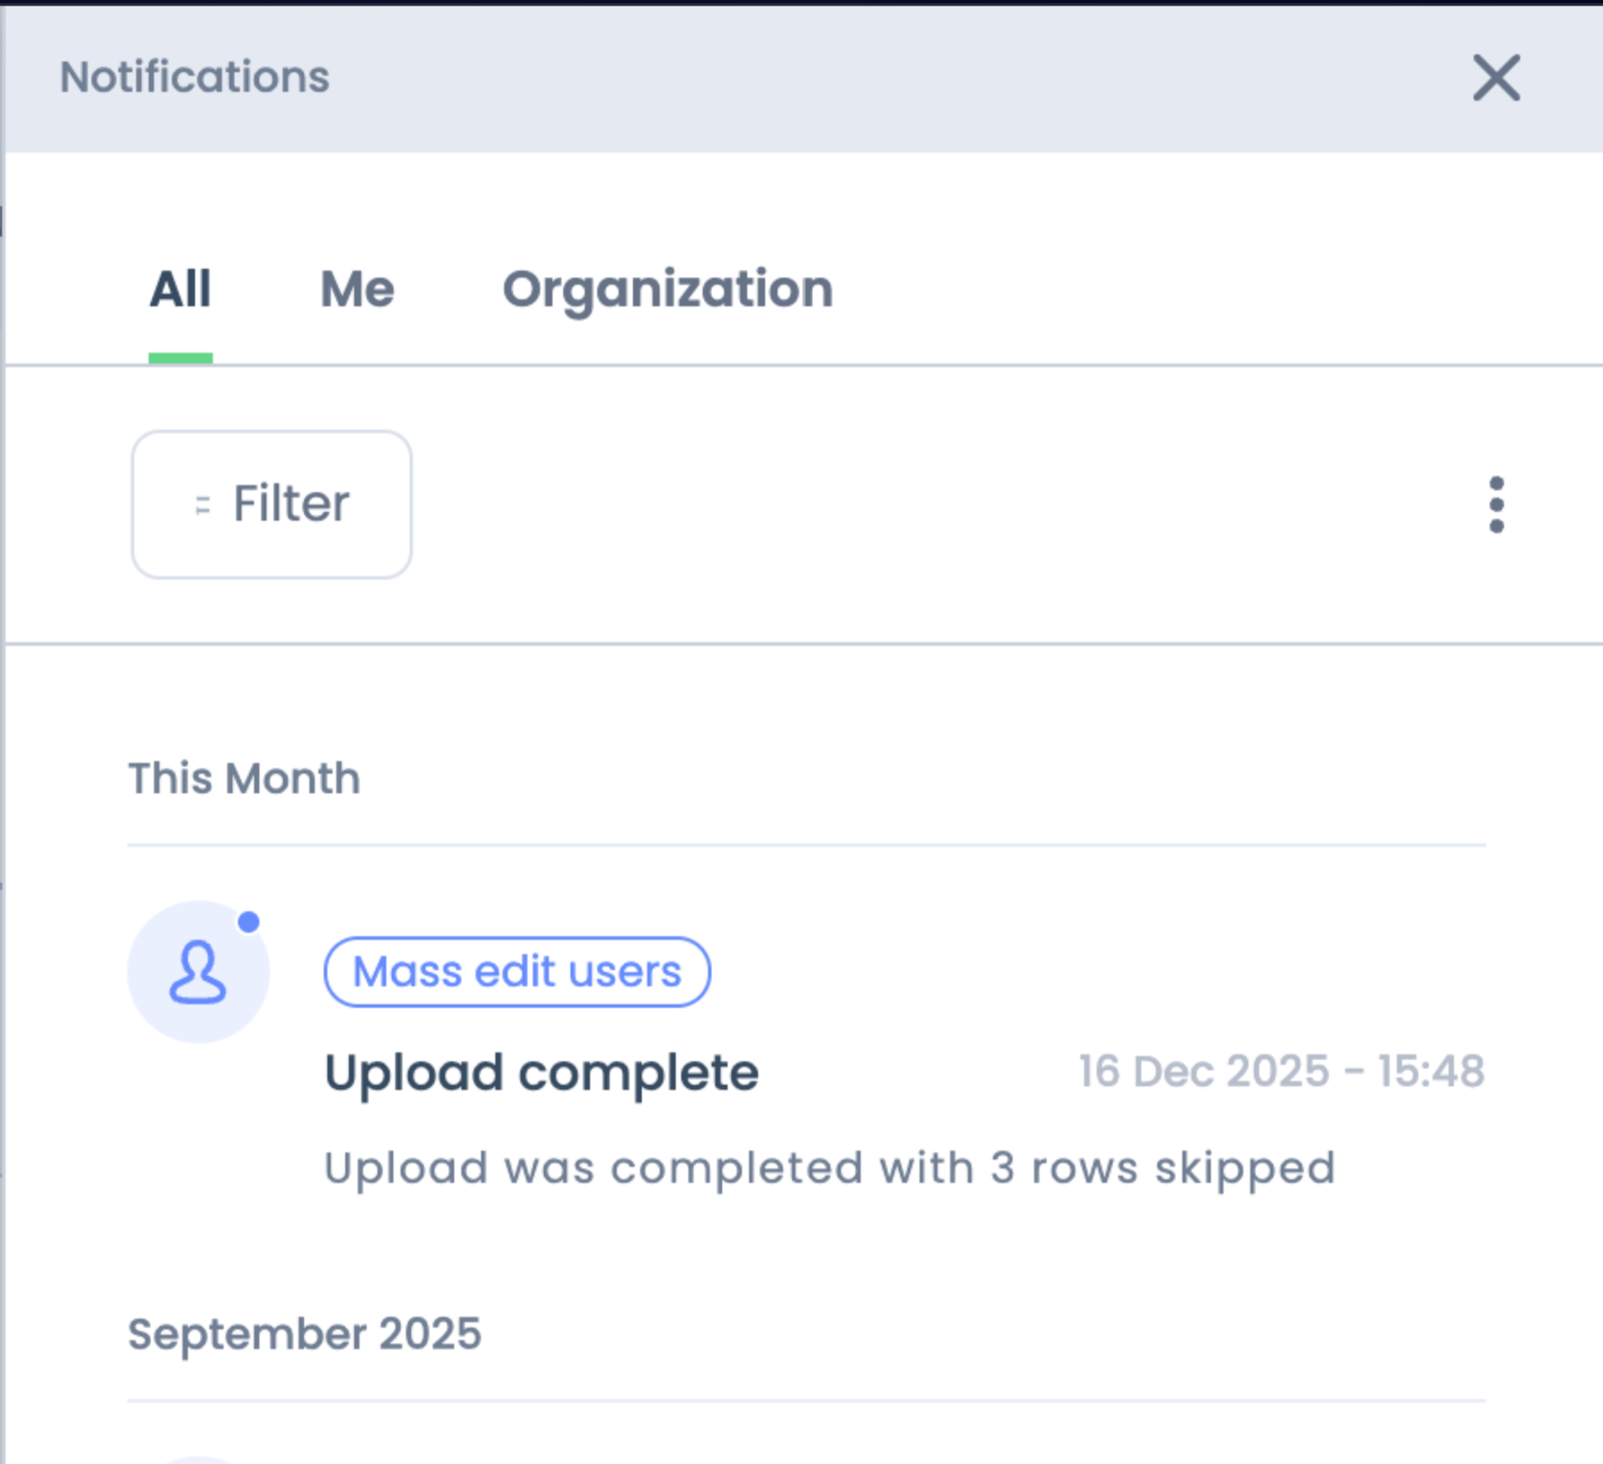Click the person silhouette inside the avatar
The height and width of the screenshot is (1464, 1603).
(x=197, y=973)
